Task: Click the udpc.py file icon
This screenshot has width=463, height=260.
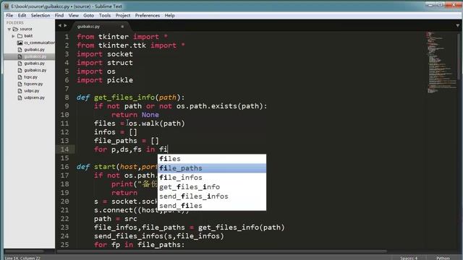Action: click(20, 91)
